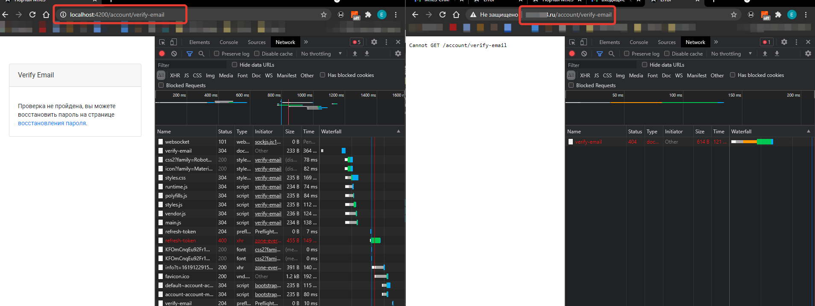
Task: Enable Disable cache in left DevTools
Action: click(257, 53)
